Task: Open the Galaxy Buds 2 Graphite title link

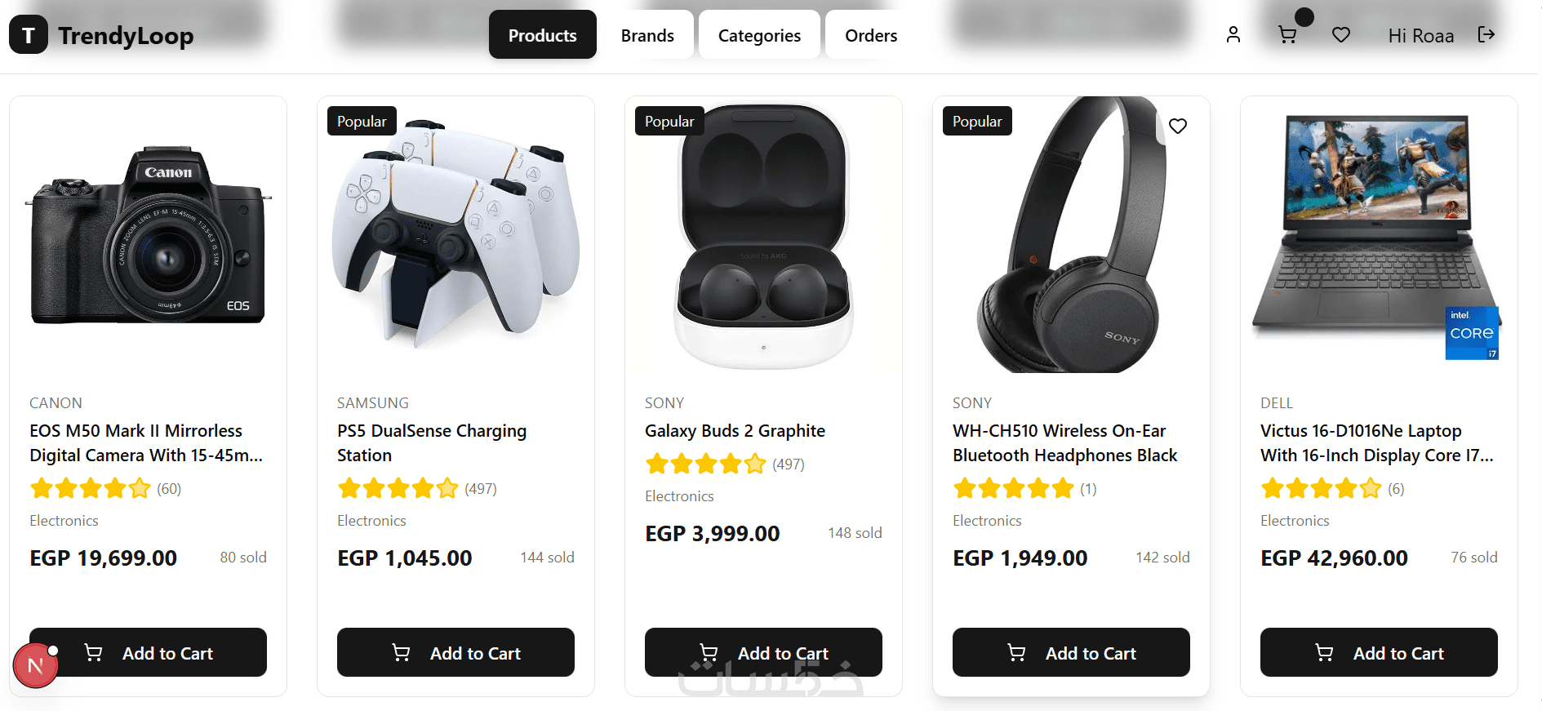Action: pyautogui.click(x=735, y=431)
